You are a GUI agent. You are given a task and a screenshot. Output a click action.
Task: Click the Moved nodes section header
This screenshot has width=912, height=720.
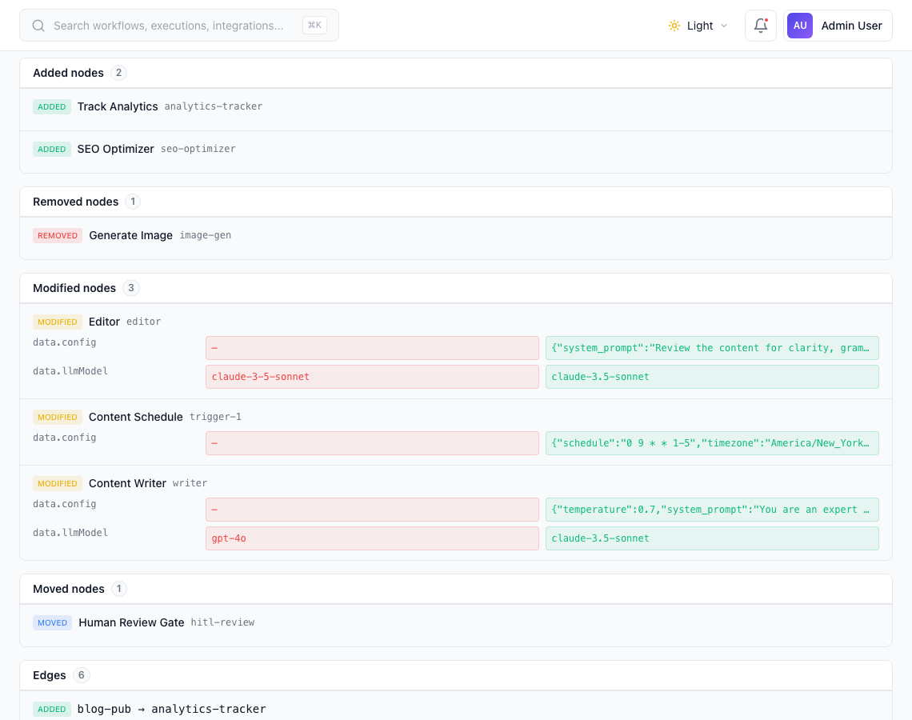tap(456, 589)
